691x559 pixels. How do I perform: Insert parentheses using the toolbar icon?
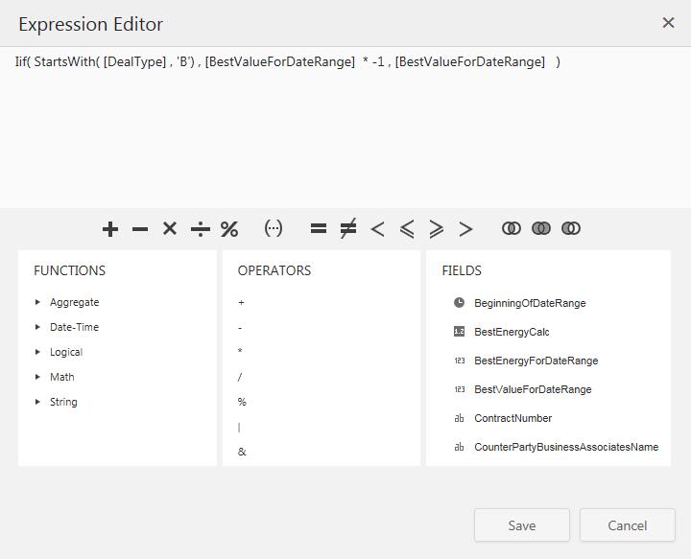click(x=274, y=228)
